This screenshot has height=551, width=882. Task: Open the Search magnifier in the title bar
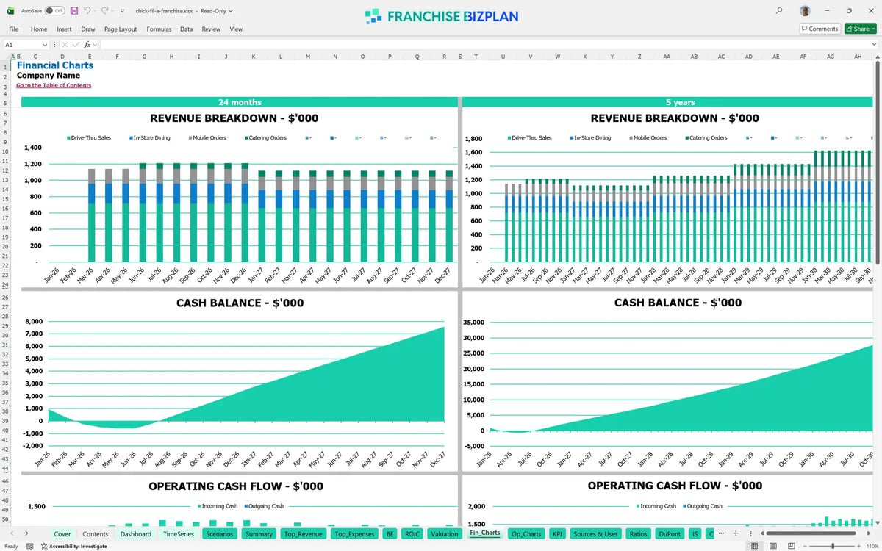coord(779,11)
